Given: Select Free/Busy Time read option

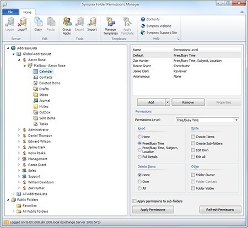Looking at the screenshot, I should coord(139,143).
